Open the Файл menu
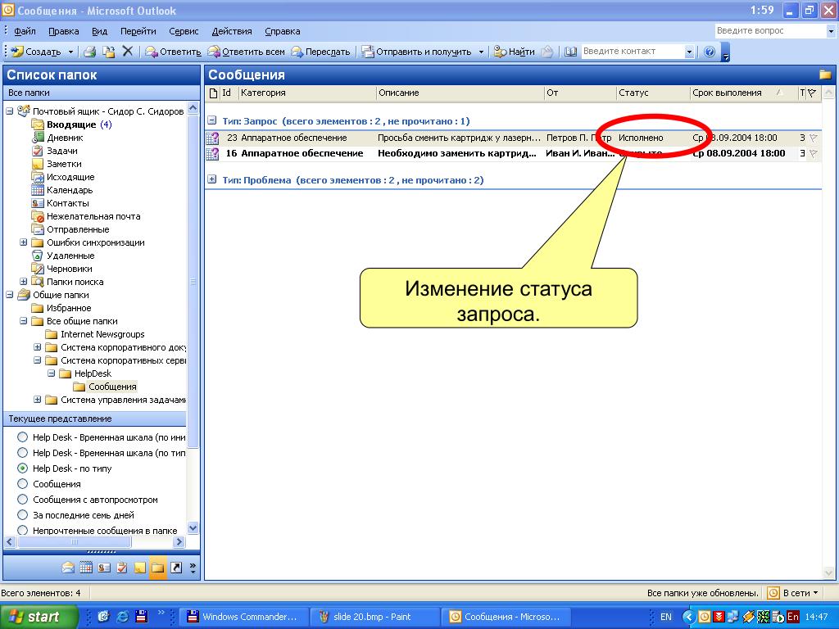The height and width of the screenshot is (629, 839). [x=25, y=32]
